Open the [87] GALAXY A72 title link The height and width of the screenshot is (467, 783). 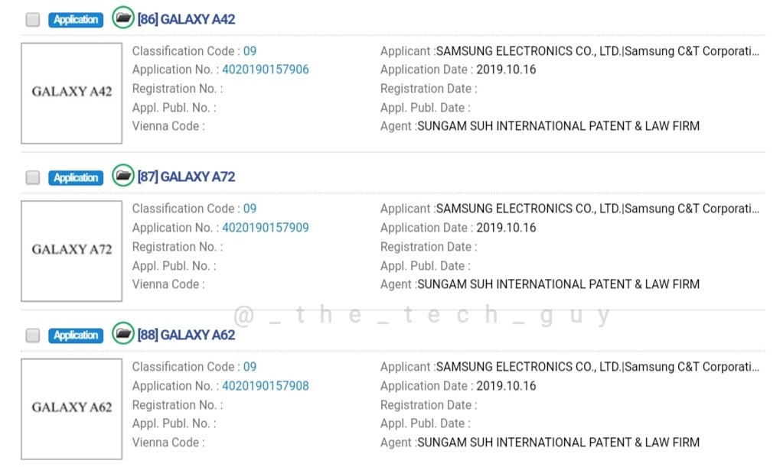point(186,177)
